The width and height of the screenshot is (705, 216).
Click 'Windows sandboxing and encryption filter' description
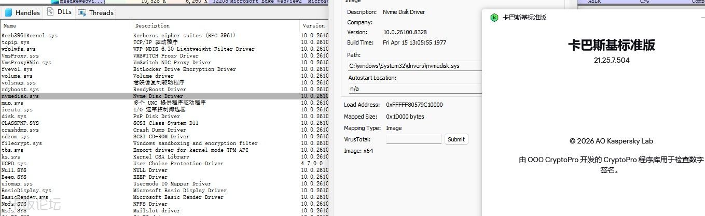(x=195, y=143)
